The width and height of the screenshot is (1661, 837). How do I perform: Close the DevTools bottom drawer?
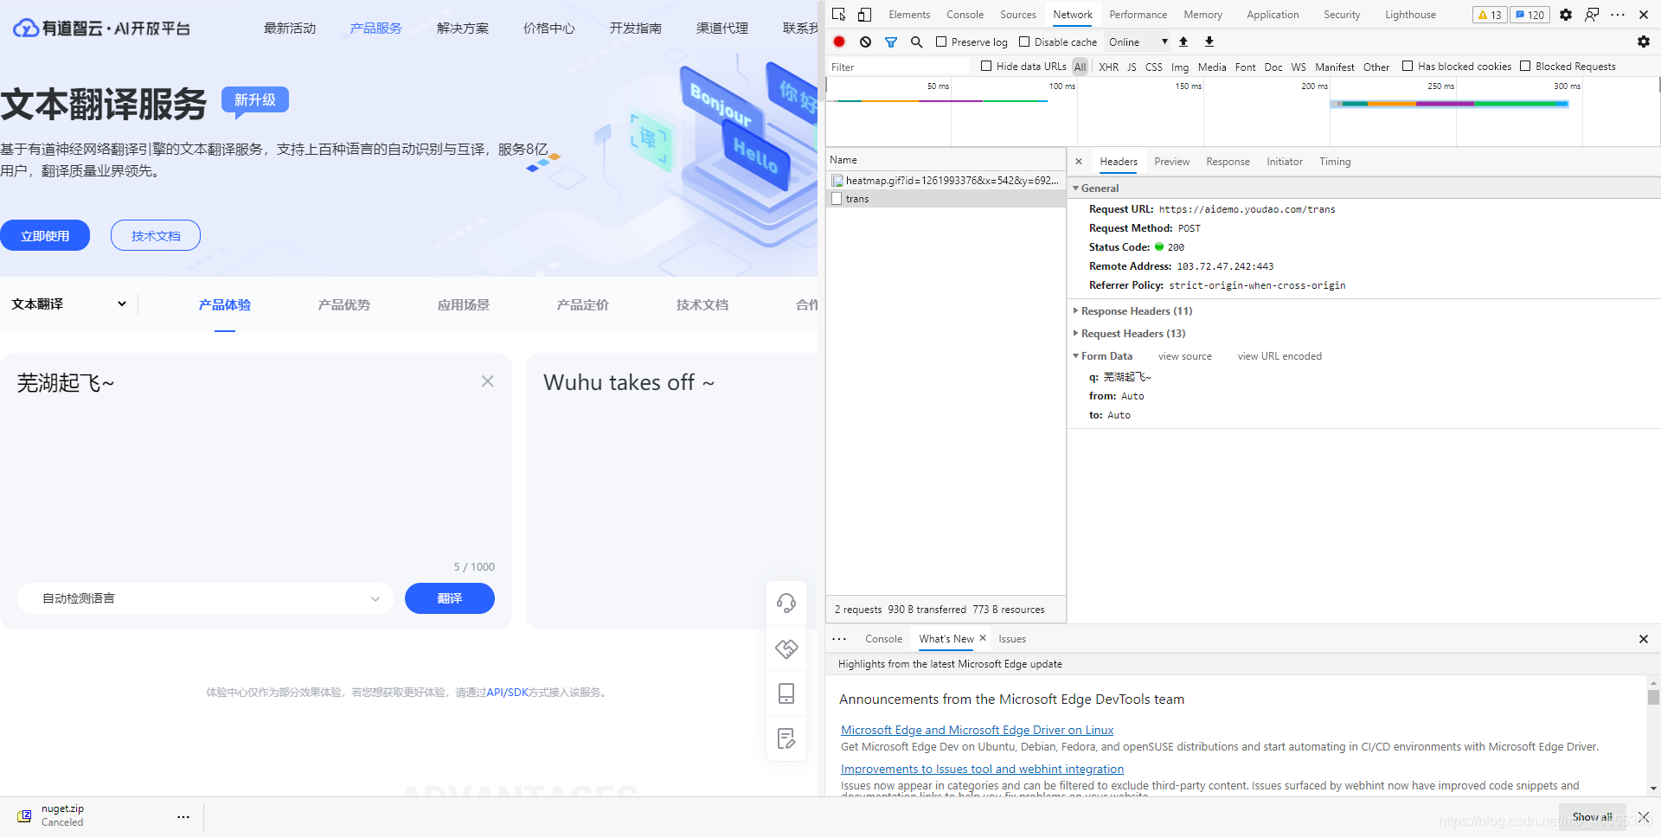[x=1644, y=639]
